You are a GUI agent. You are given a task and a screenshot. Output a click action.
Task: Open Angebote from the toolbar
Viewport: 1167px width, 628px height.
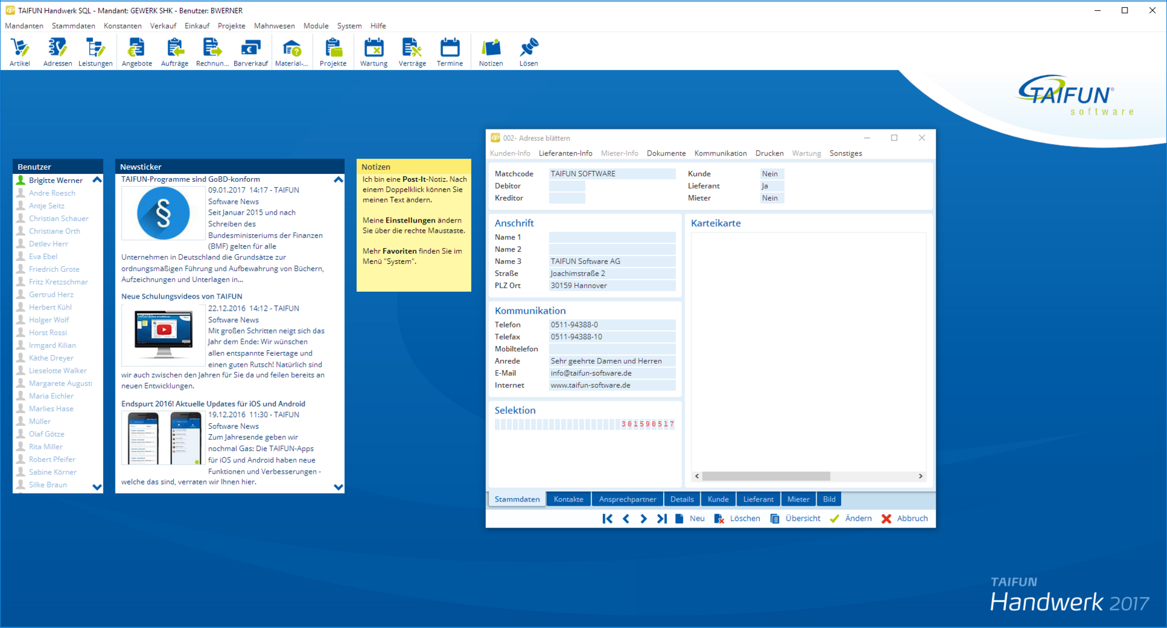coord(137,52)
